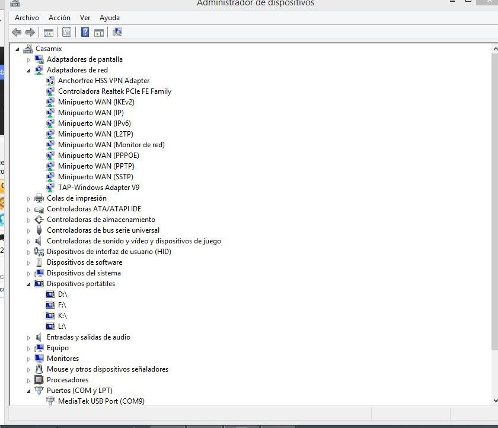Click the show/hide console tree icon
498x428 pixels.
click(x=49, y=33)
